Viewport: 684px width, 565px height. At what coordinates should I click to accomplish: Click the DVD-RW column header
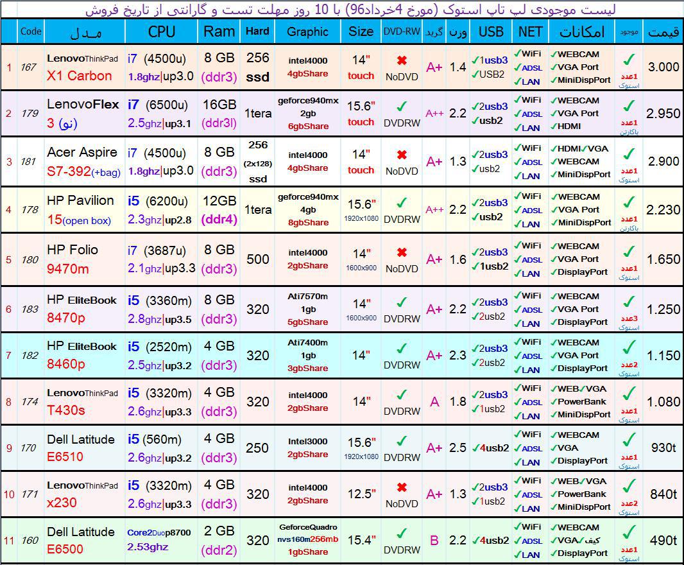click(x=402, y=31)
